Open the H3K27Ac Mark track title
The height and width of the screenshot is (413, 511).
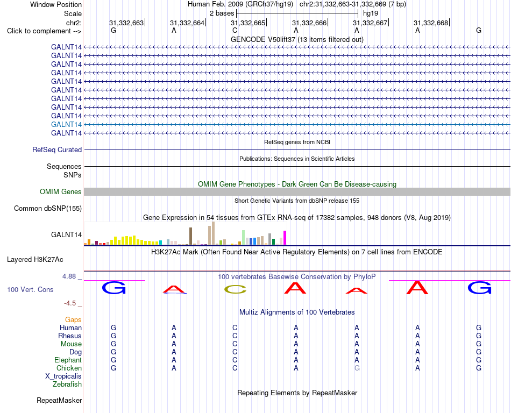pos(297,252)
